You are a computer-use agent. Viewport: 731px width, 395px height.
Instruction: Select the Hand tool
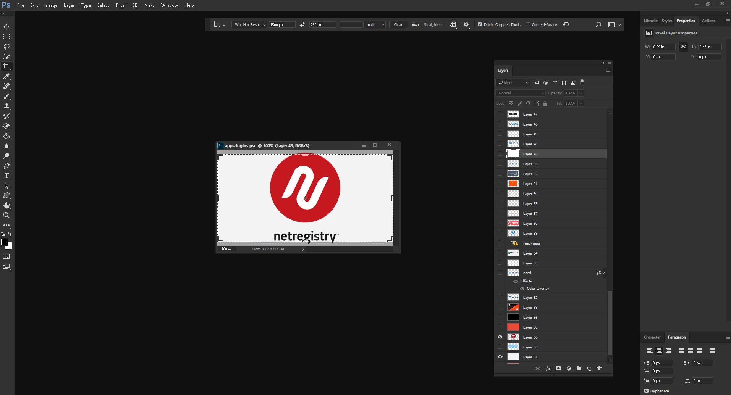[x=6, y=205]
